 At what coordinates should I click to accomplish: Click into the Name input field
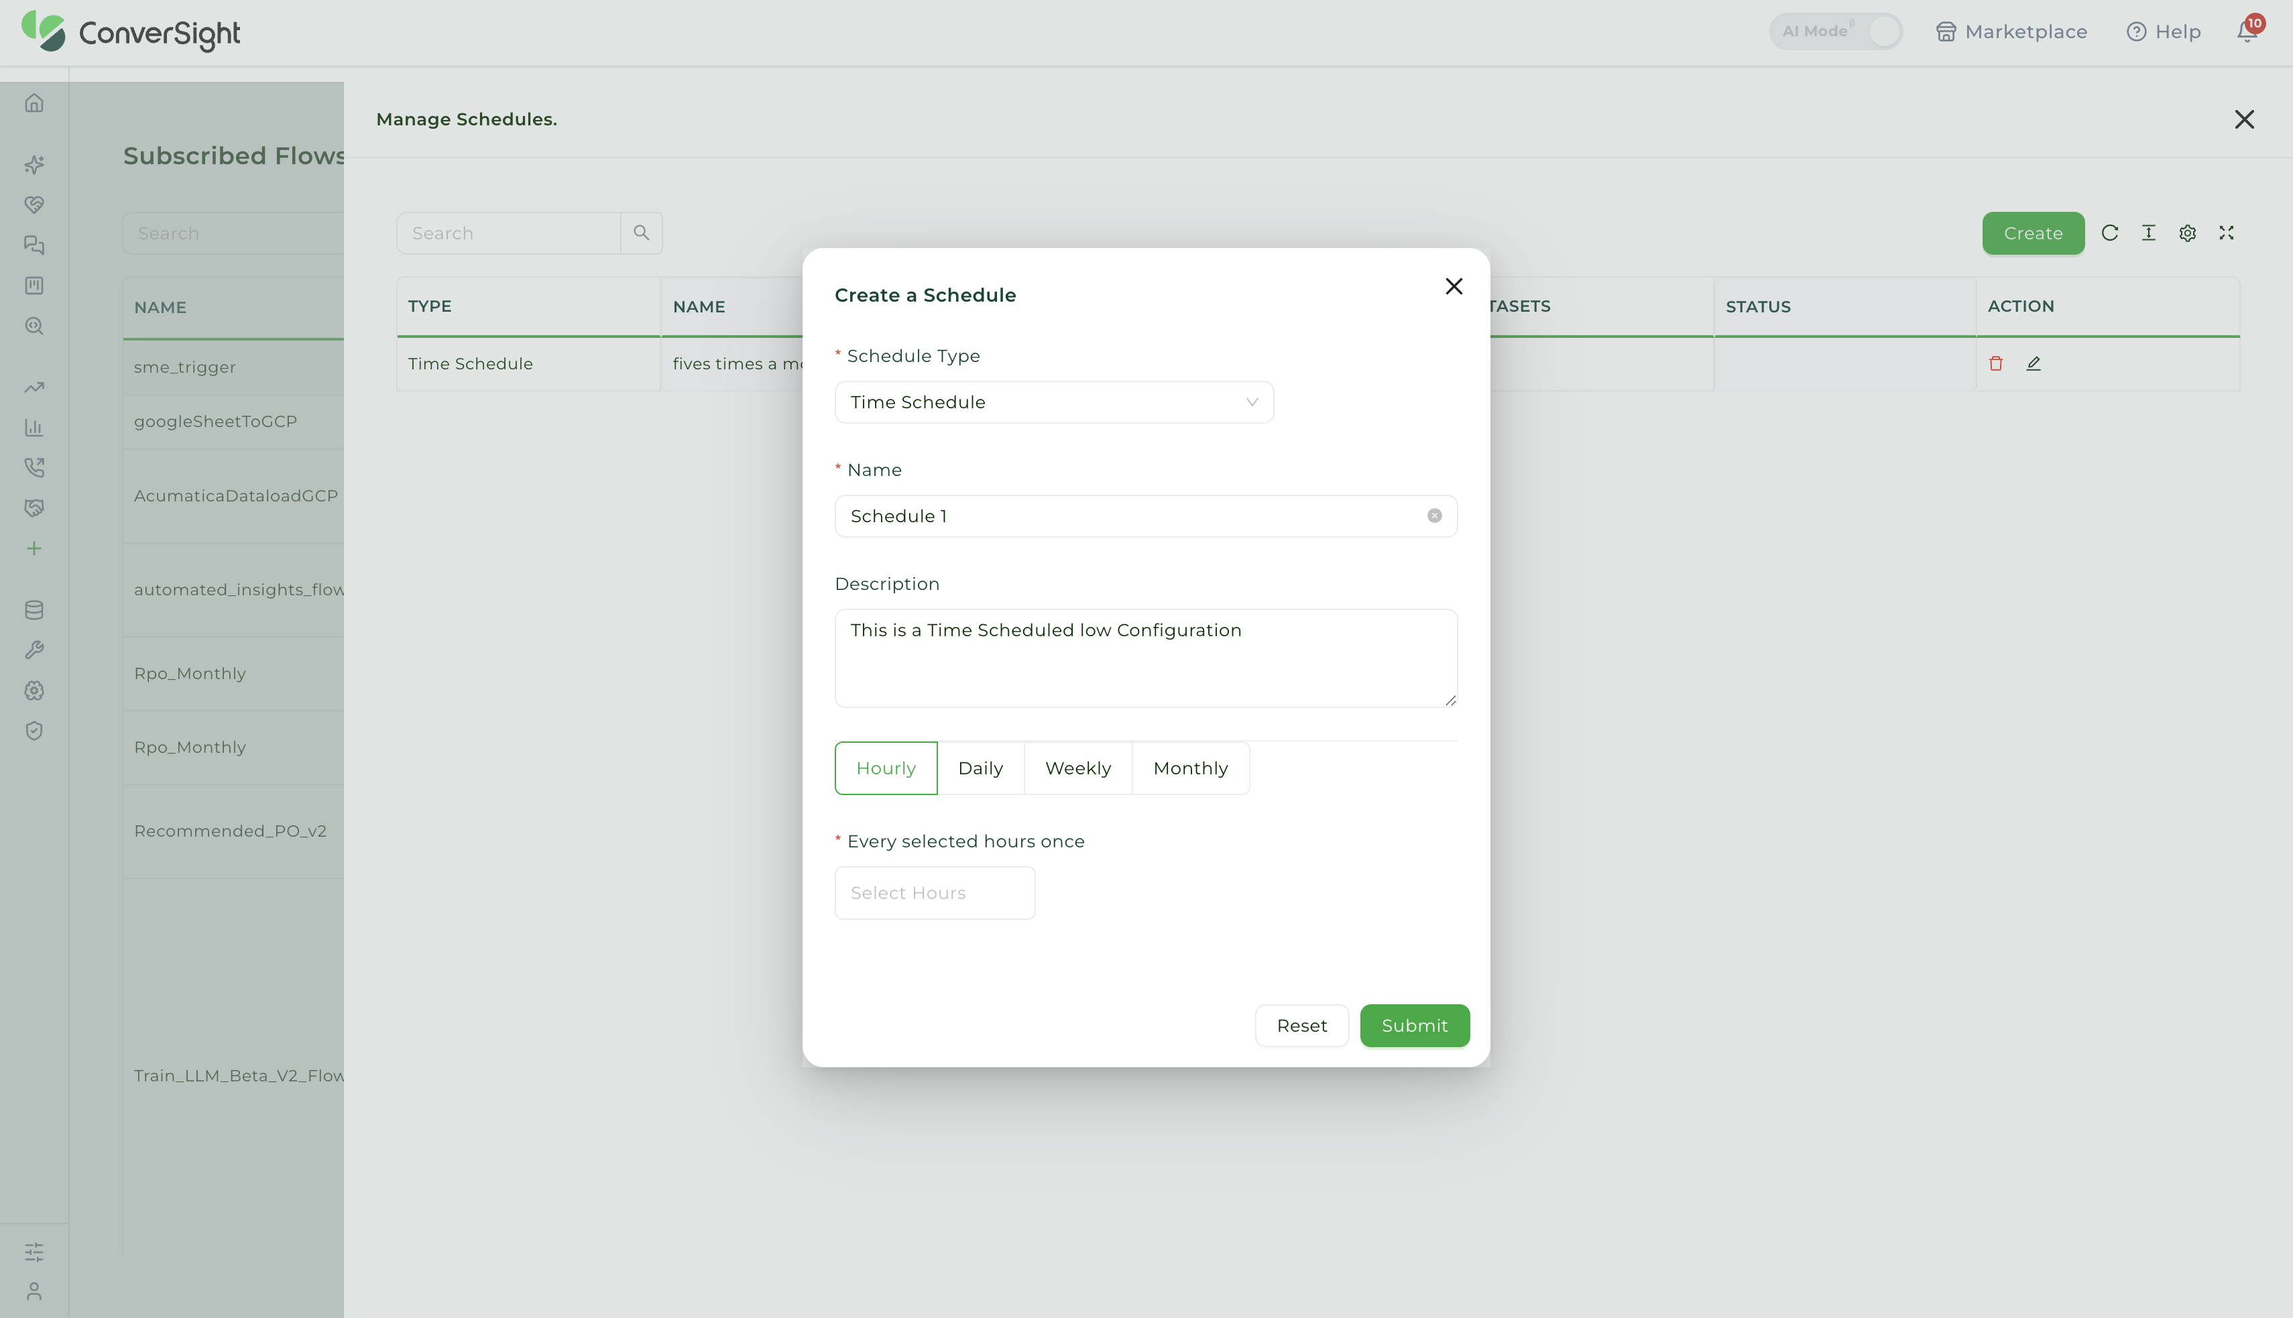tap(1146, 516)
